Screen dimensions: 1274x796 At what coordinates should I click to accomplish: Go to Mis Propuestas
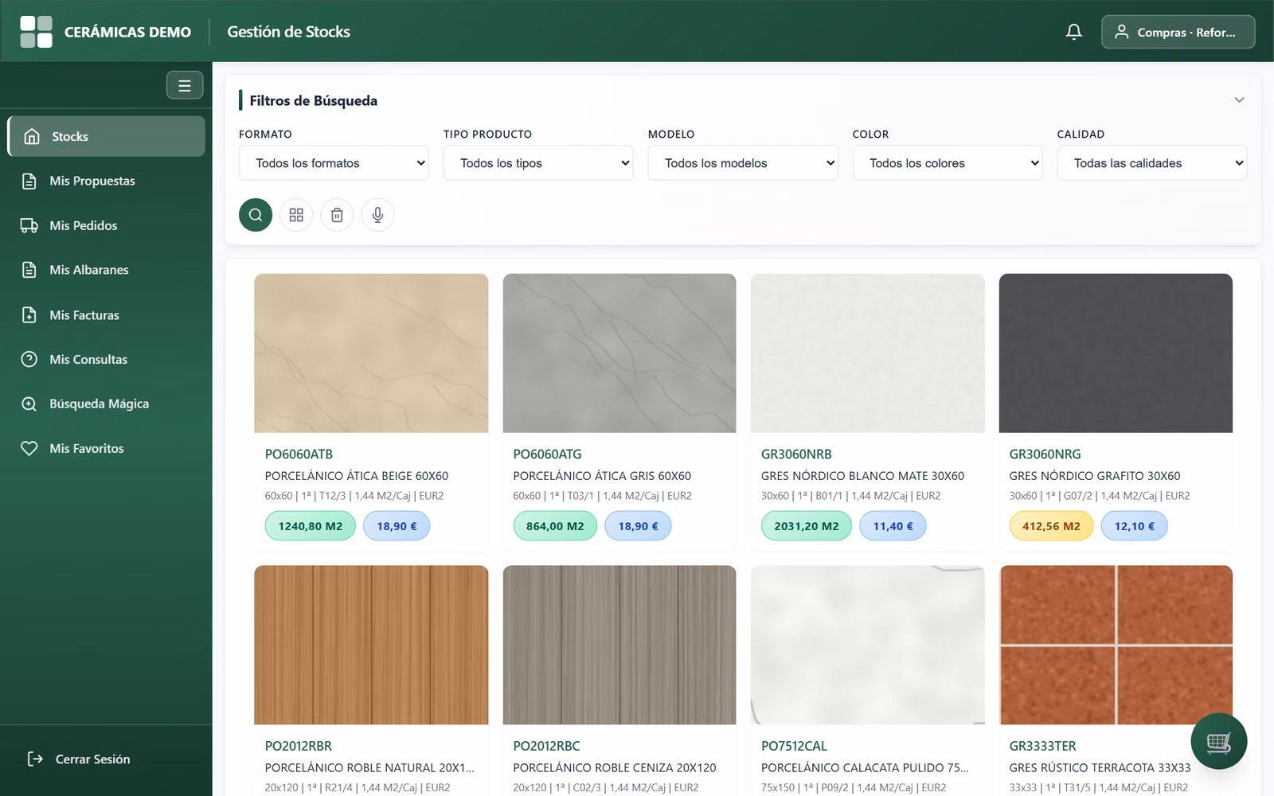tap(106, 181)
